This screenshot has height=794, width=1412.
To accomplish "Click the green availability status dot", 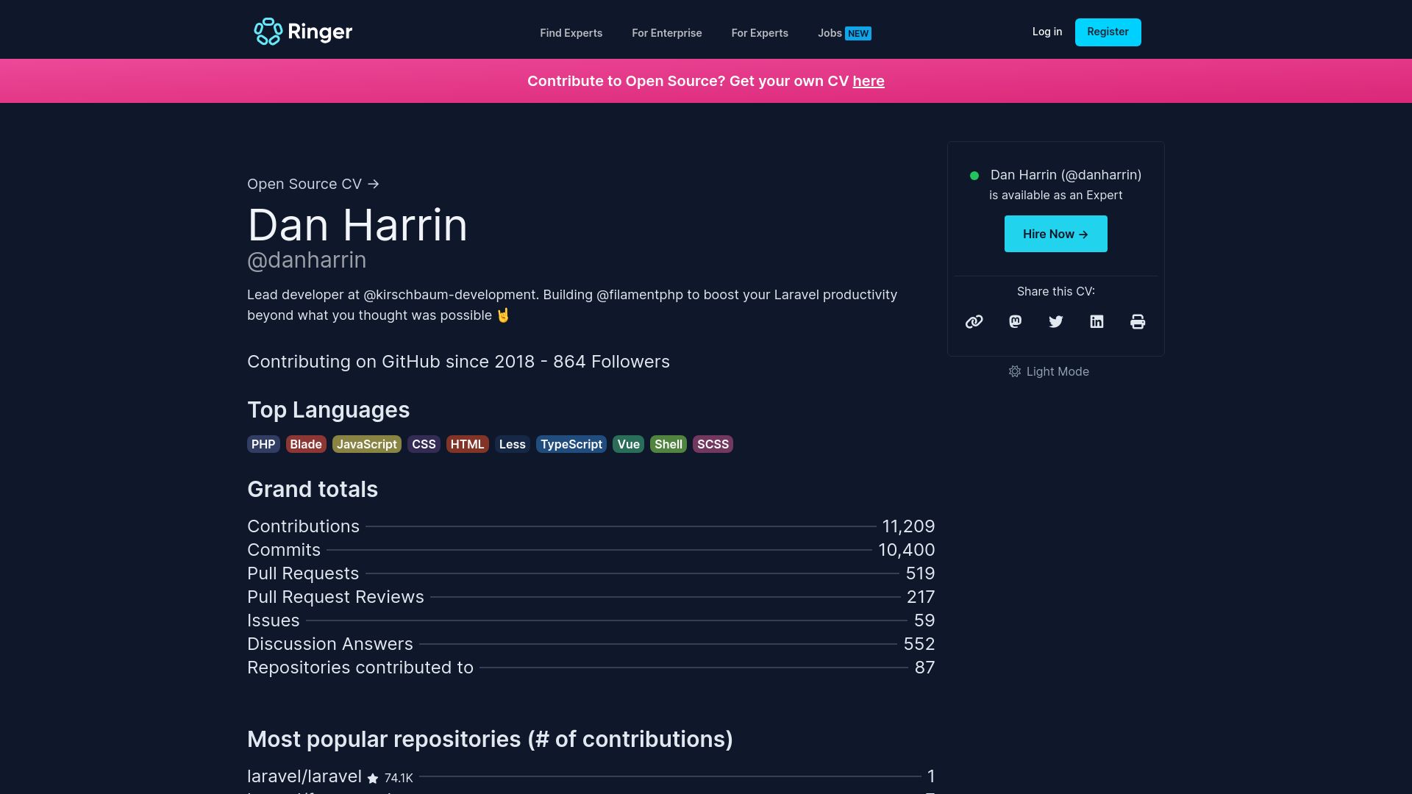I will [x=974, y=176].
